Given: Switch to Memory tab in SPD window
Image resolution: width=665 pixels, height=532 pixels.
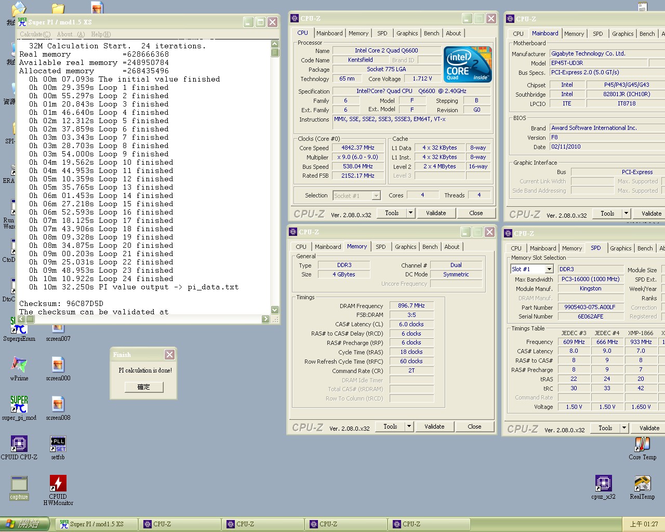Looking at the screenshot, I should point(572,248).
